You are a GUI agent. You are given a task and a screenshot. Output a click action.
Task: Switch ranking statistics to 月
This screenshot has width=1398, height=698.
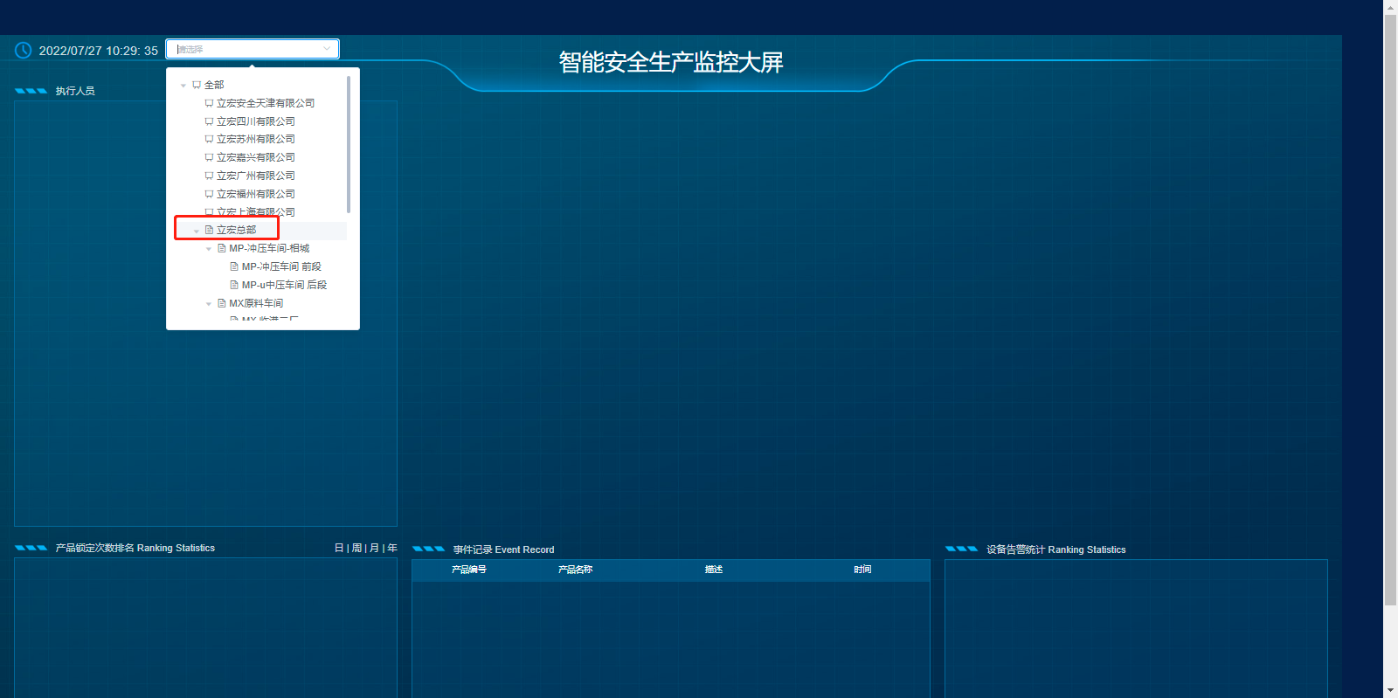pos(375,548)
